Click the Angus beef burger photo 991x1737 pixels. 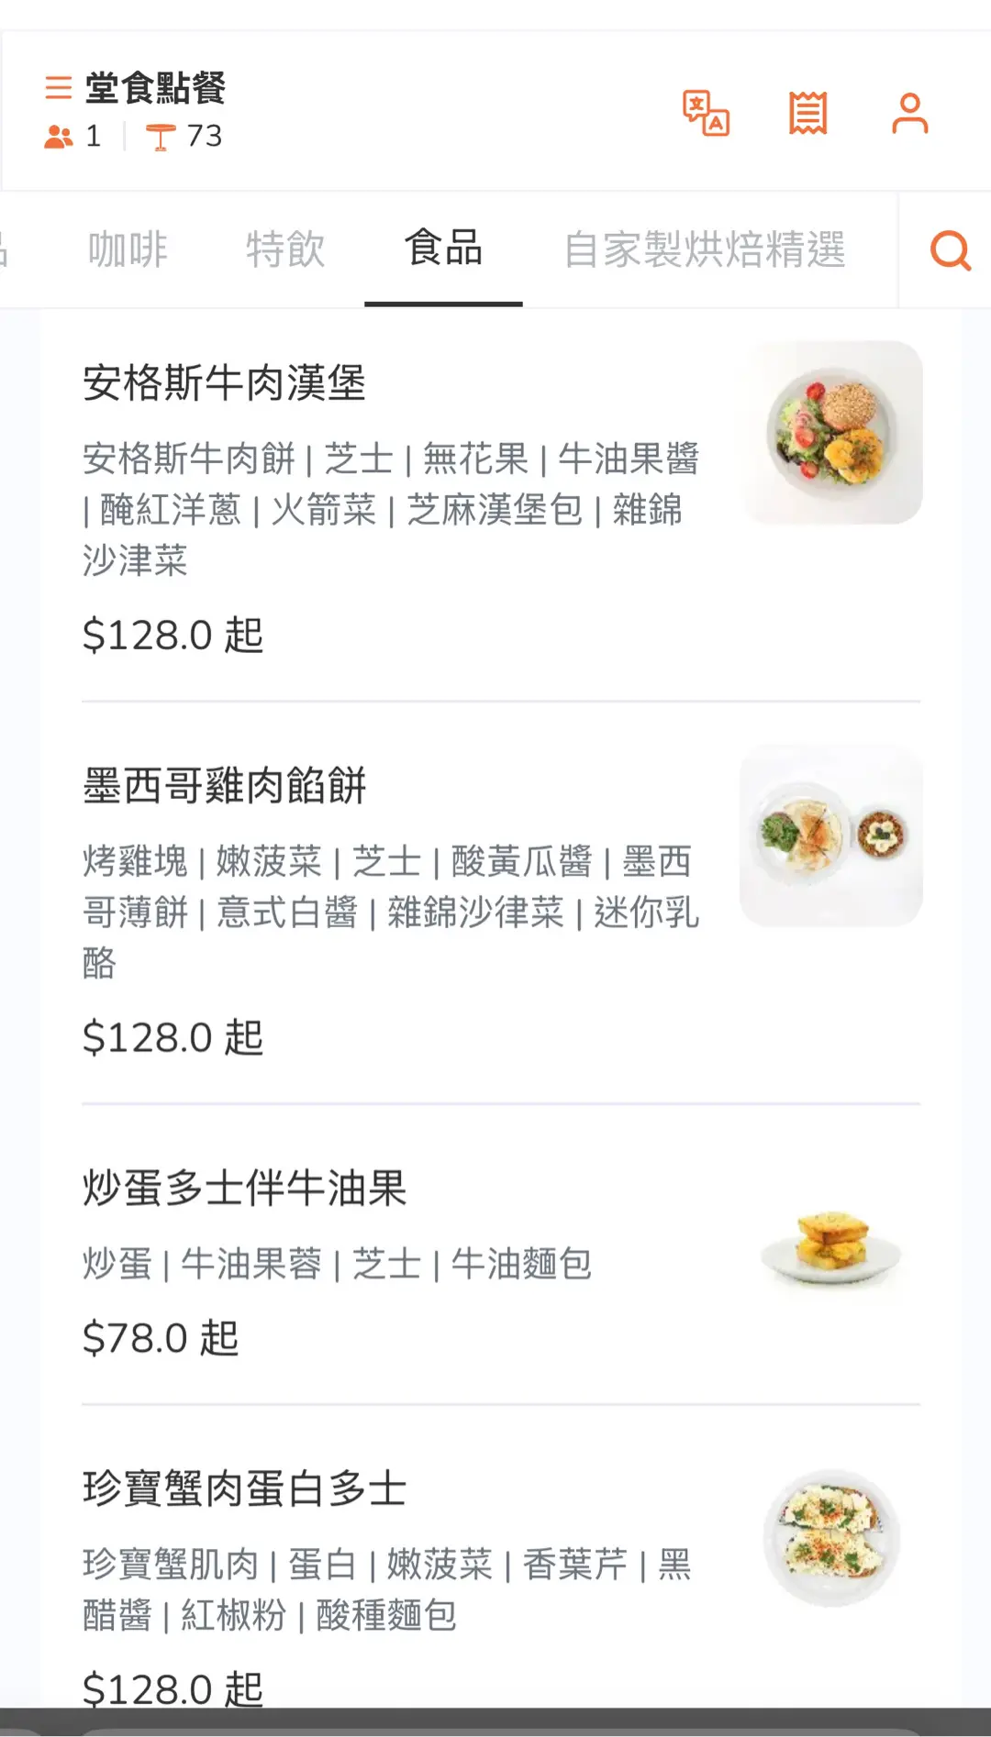[x=831, y=433]
